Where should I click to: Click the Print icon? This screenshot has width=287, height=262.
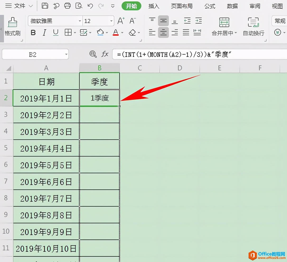coord(67,6)
